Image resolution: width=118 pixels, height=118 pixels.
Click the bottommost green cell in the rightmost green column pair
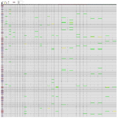point(107,111)
